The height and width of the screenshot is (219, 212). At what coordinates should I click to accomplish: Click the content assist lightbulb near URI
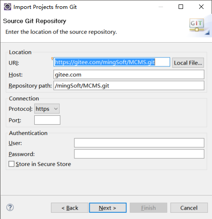click(x=52, y=59)
